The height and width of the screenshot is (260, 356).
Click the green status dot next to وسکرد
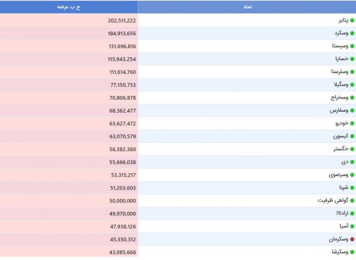pos(352,33)
